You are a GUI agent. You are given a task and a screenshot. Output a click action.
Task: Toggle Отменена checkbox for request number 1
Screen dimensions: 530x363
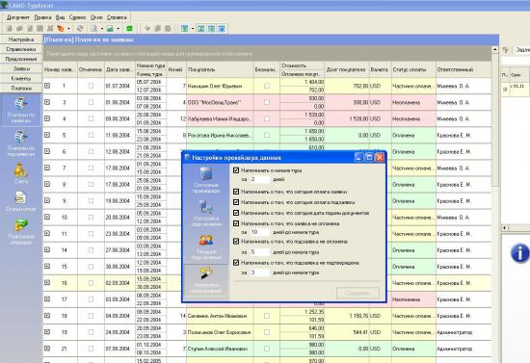tap(91, 86)
